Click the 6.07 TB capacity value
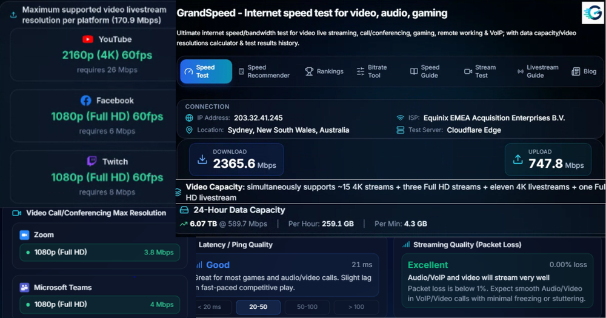This screenshot has height=318, width=606. click(203, 224)
